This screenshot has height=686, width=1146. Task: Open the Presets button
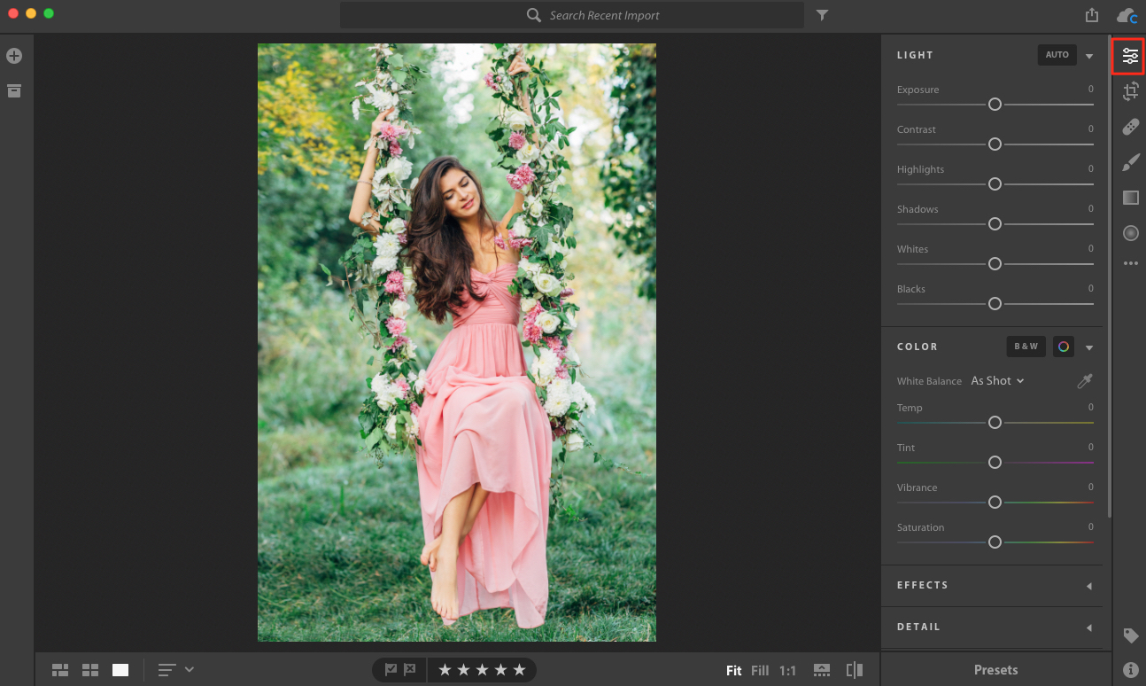995,670
